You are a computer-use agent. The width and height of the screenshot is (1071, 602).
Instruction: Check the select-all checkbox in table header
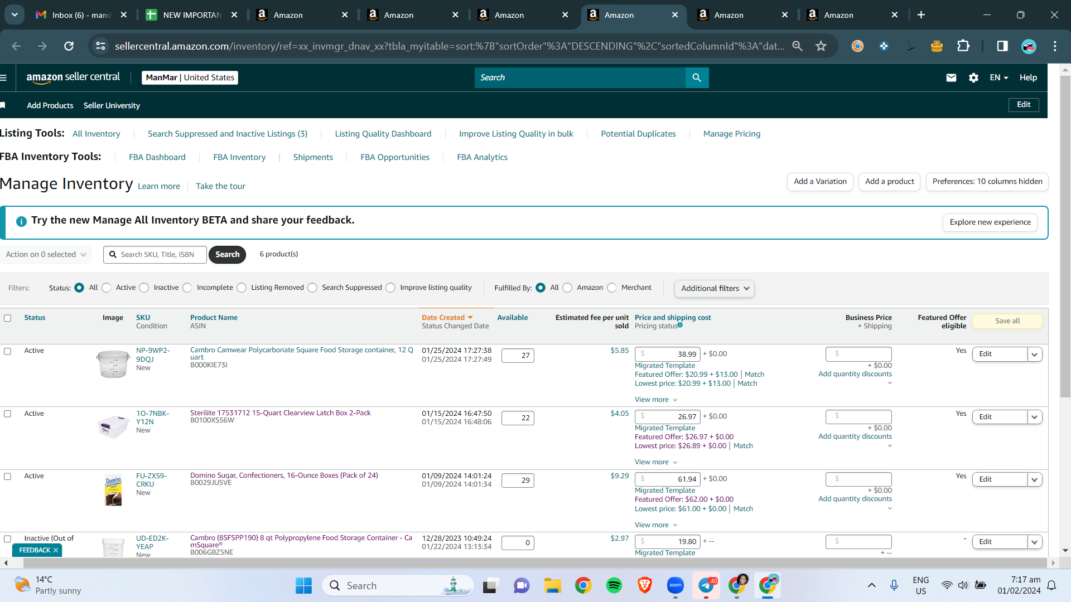click(x=7, y=318)
